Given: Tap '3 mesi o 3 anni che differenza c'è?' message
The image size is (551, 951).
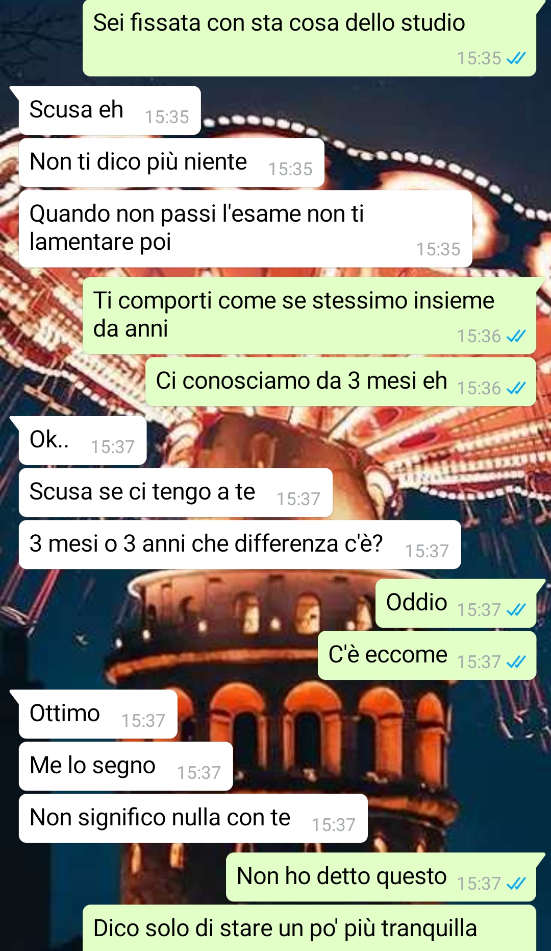Looking at the screenshot, I should click(x=240, y=544).
